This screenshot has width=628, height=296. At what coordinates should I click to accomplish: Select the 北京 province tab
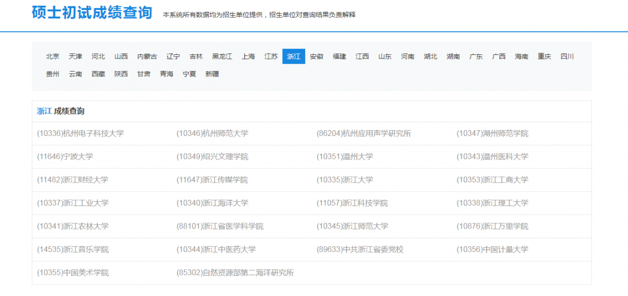(x=52, y=56)
